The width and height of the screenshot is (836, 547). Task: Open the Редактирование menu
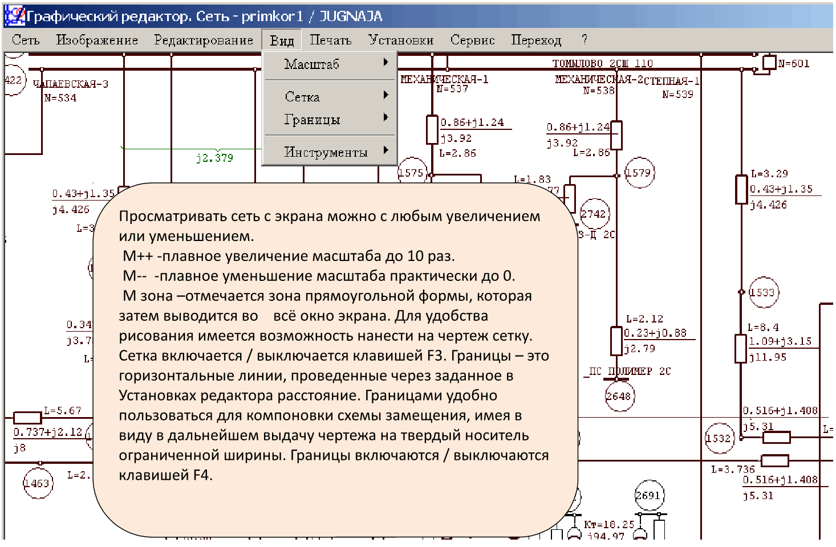pyautogui.click(x=204, y=40)
